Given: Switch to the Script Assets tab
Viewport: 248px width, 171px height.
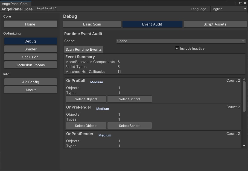Looking at the screenshot, I should (215, 24).
